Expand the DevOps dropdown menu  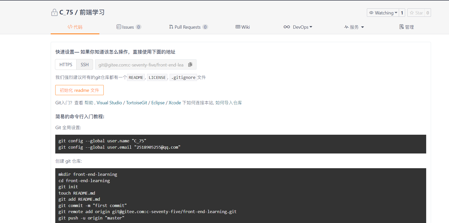[311, 27]
